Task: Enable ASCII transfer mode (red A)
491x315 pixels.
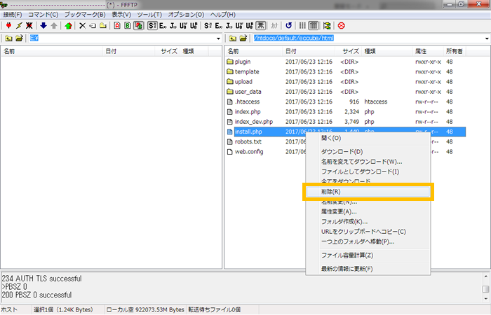Action: (x=116, y=26)
